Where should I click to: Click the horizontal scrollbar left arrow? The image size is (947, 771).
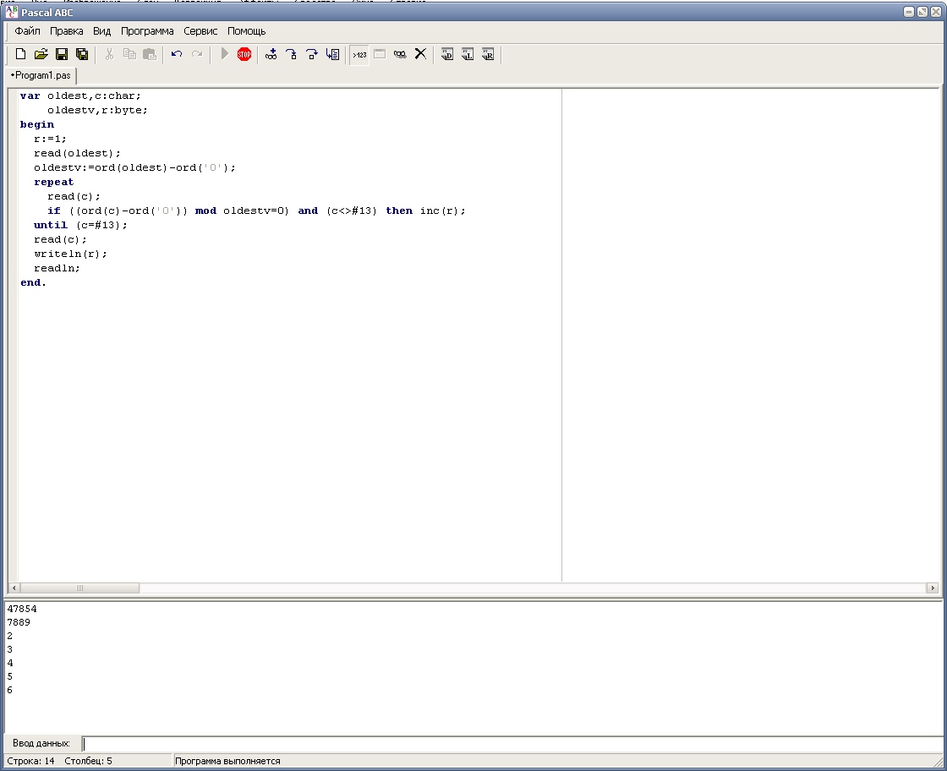14,588
